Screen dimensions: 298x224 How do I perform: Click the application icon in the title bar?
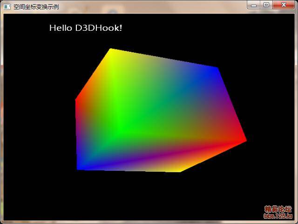(x=7, y=7)
